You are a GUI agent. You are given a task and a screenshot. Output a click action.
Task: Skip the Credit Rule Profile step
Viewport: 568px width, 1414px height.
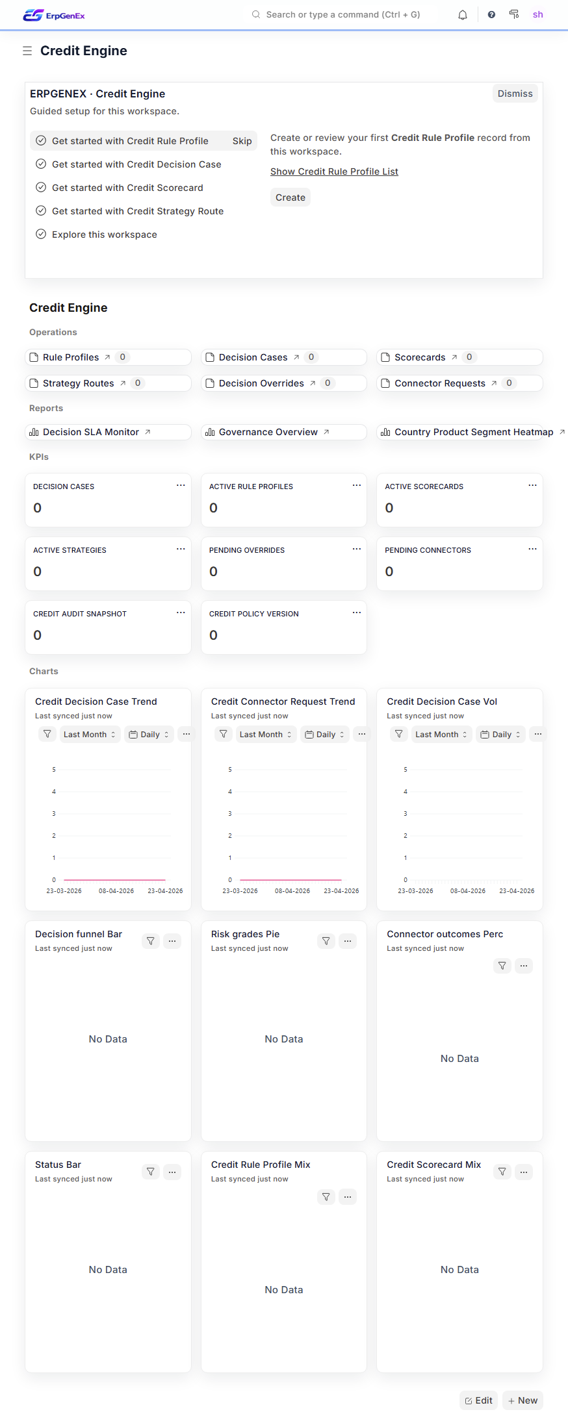(x=242, y=141)
